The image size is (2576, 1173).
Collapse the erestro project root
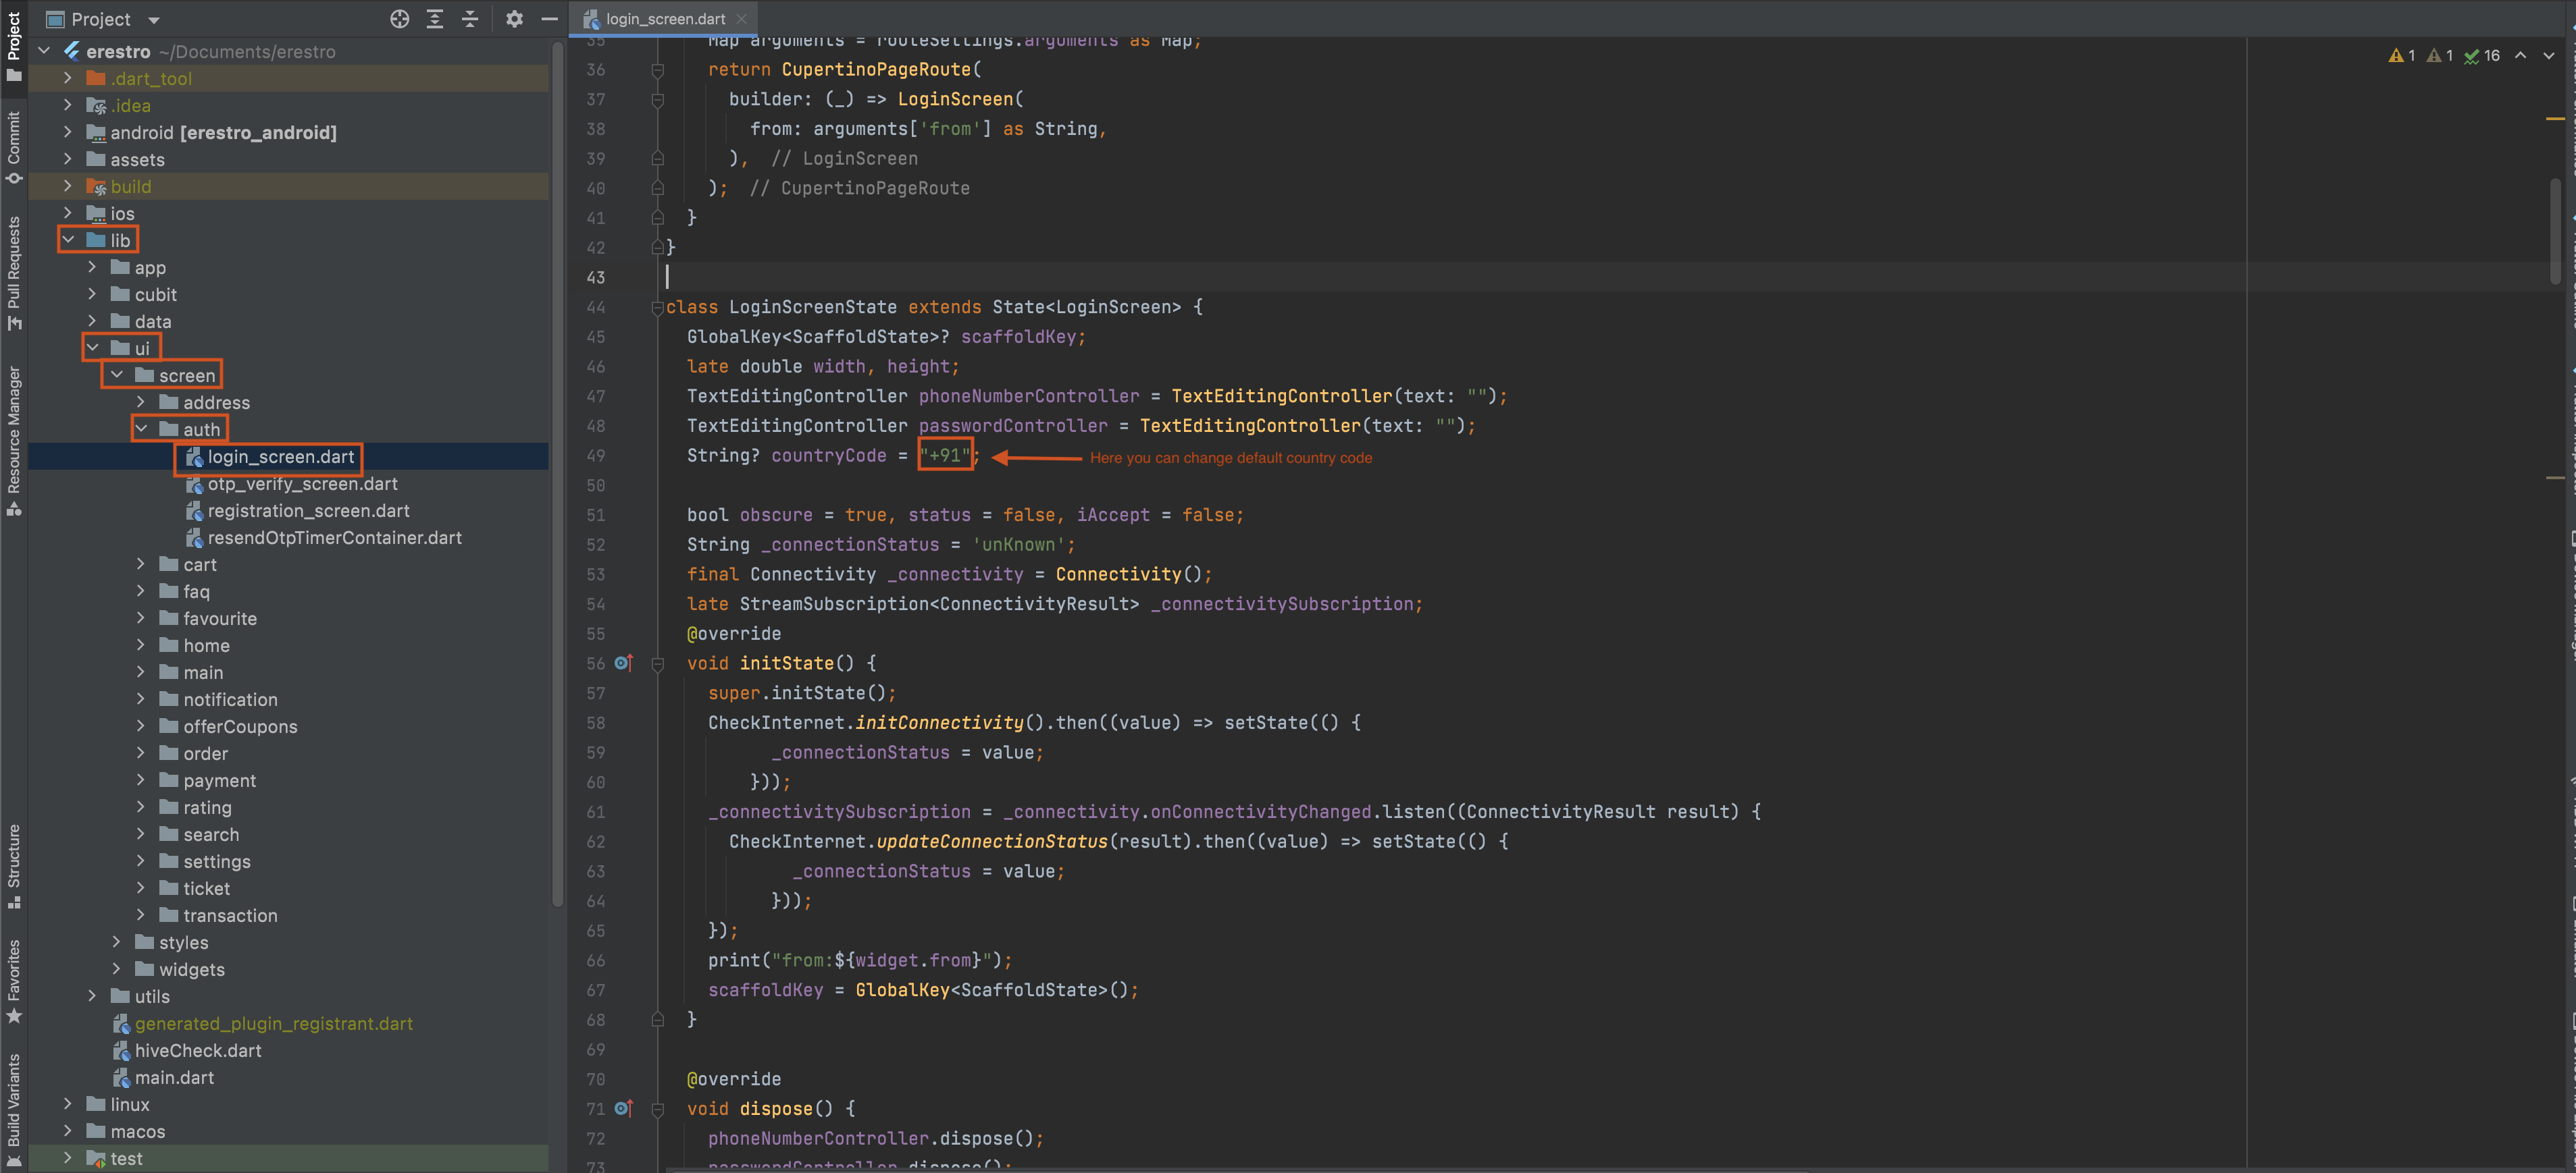pyautogui.click(x=44, y=51)
